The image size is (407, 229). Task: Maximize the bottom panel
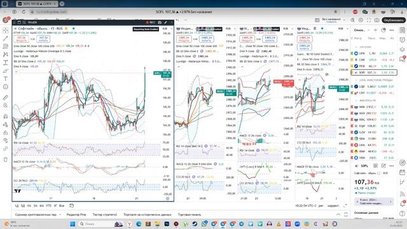(346, 214)
